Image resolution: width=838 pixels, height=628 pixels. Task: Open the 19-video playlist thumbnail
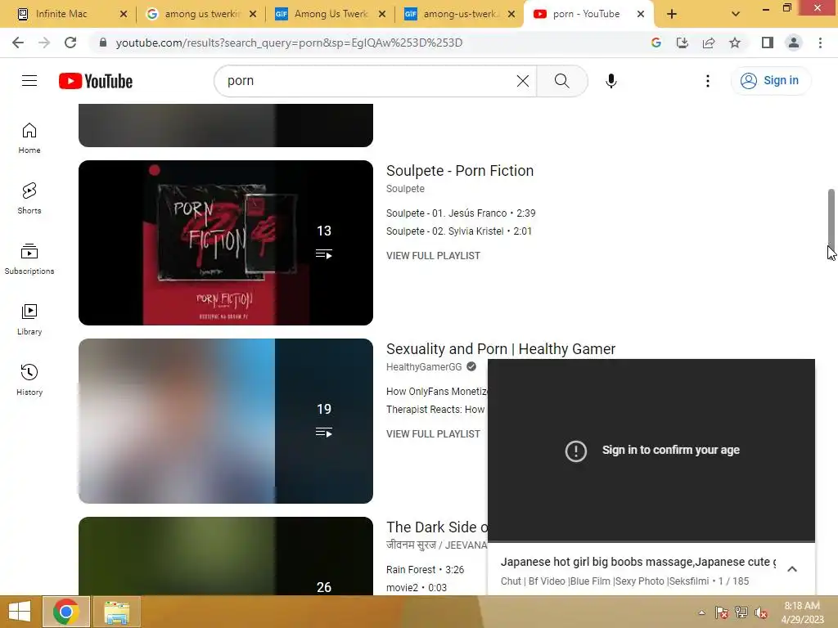click(226, 421)
